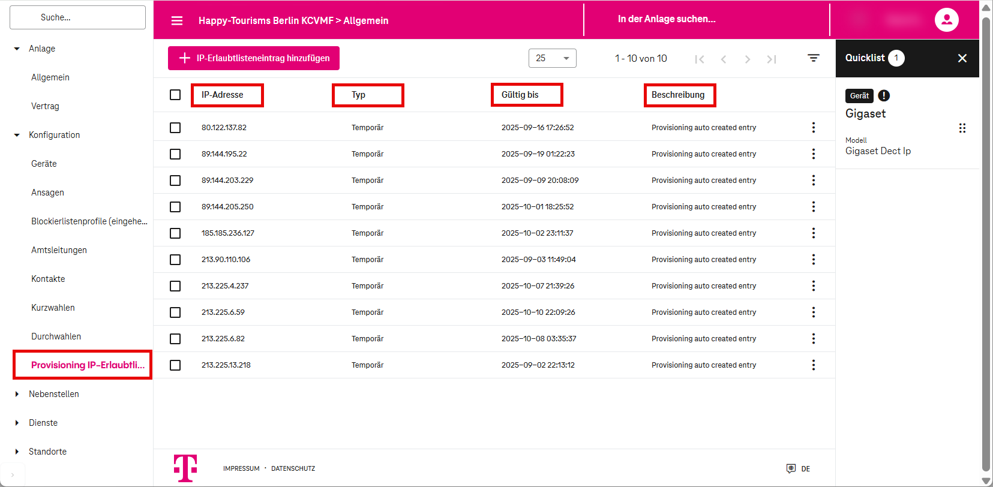Viewport: 993px width, 487px height.
Task: Open the user account avatar menu
Action: coord(946,20)
